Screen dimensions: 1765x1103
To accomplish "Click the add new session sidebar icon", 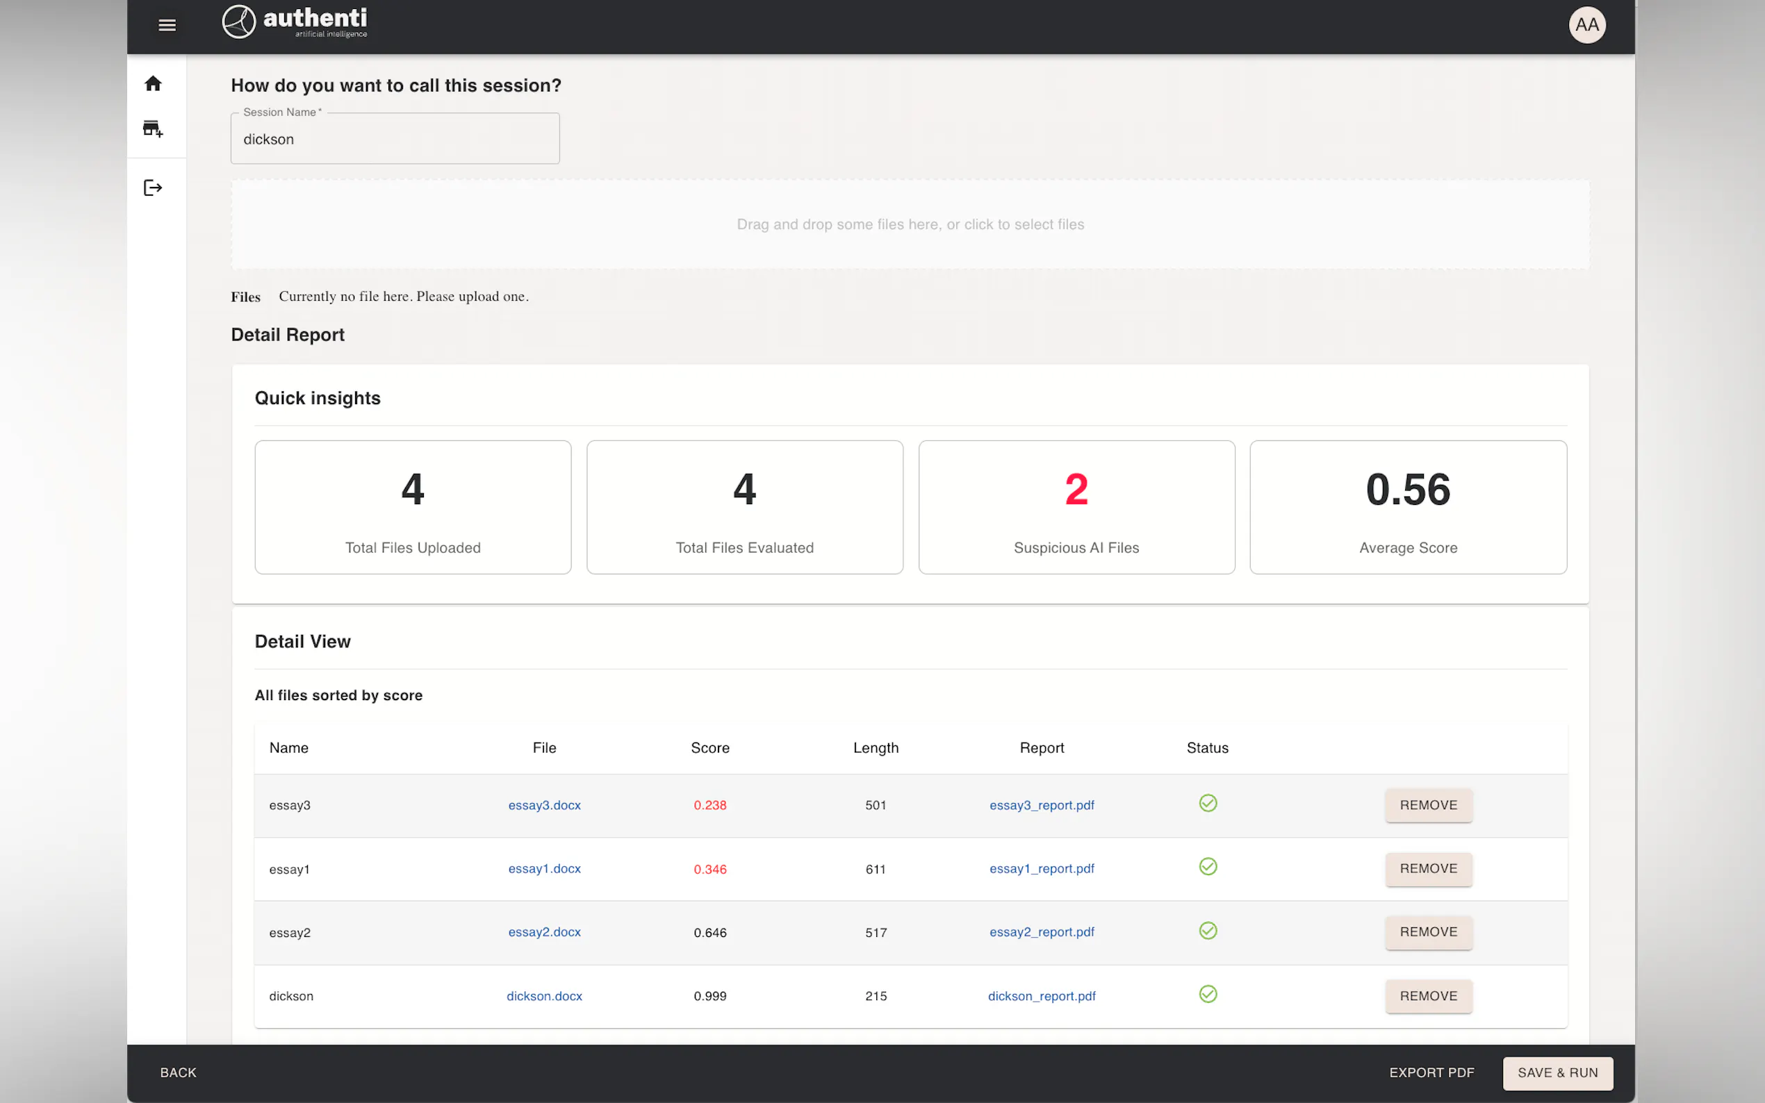I will click(x=152, y=128).
